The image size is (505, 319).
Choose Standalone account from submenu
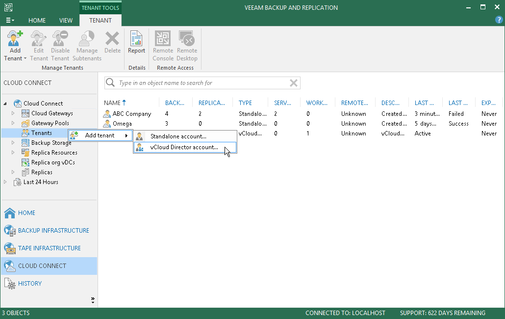pos(185,136)
